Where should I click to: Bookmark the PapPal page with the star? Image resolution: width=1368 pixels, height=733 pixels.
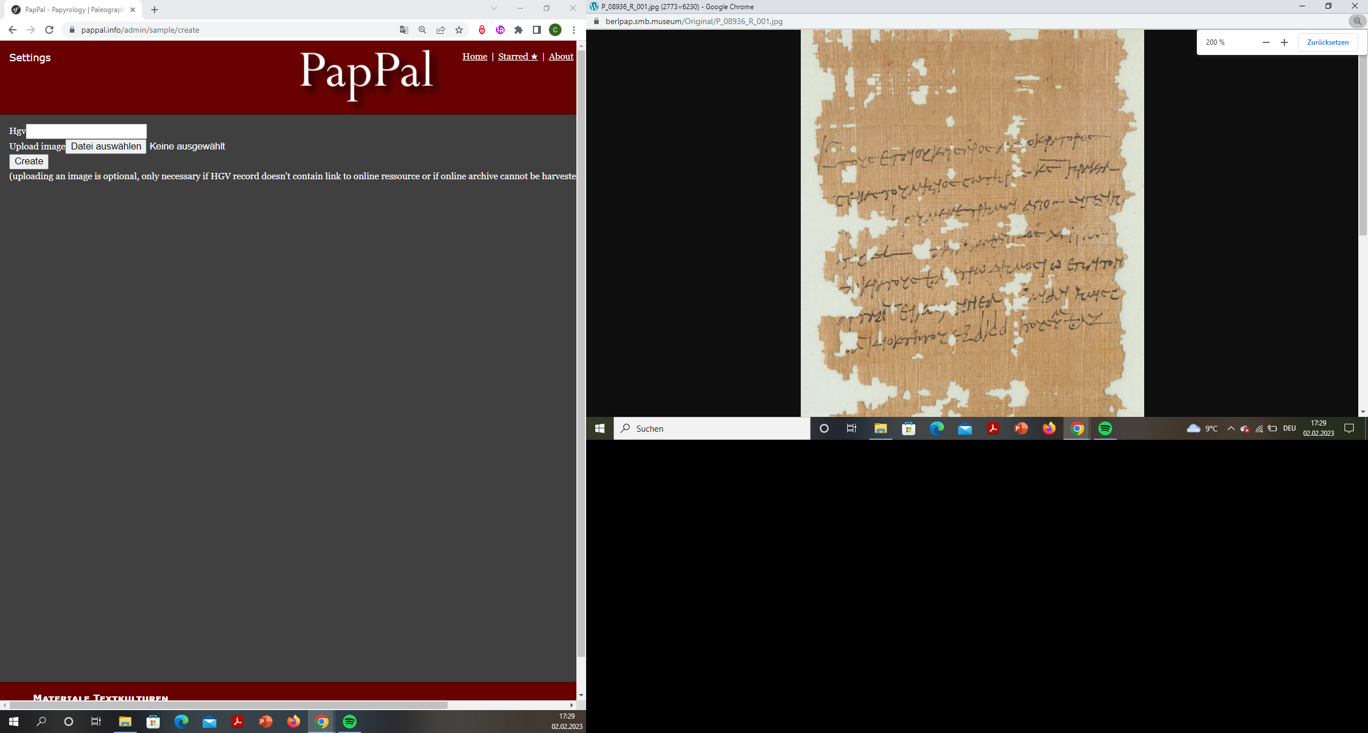(459, 30)
